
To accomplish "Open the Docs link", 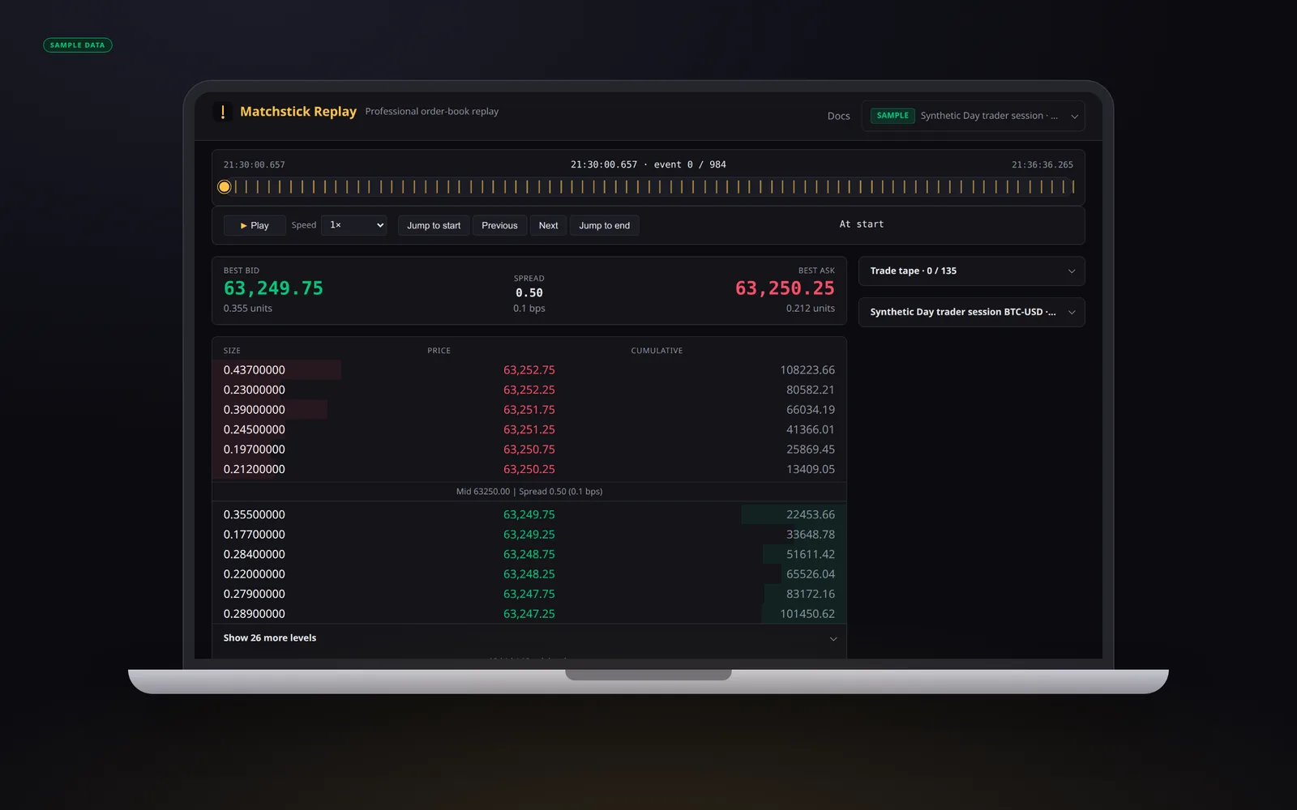I will (x=838, y=116).
